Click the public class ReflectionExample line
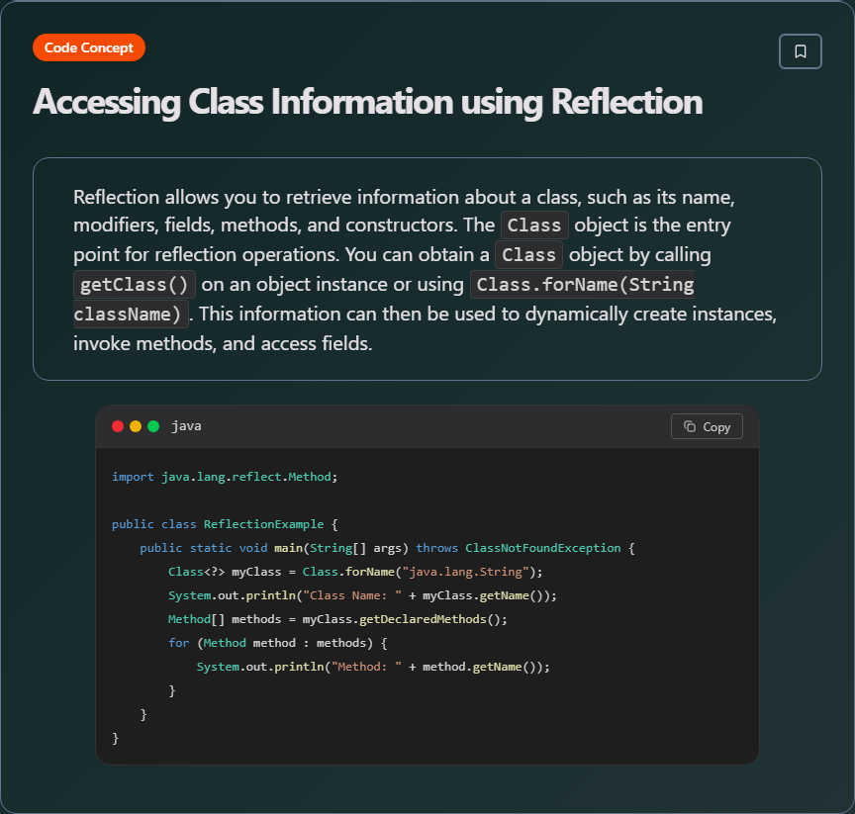 tap(225, 524)
